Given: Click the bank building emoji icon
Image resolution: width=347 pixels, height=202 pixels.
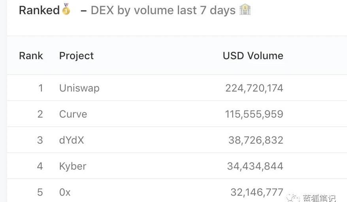Looking at the screenshot, I should 245,10.
